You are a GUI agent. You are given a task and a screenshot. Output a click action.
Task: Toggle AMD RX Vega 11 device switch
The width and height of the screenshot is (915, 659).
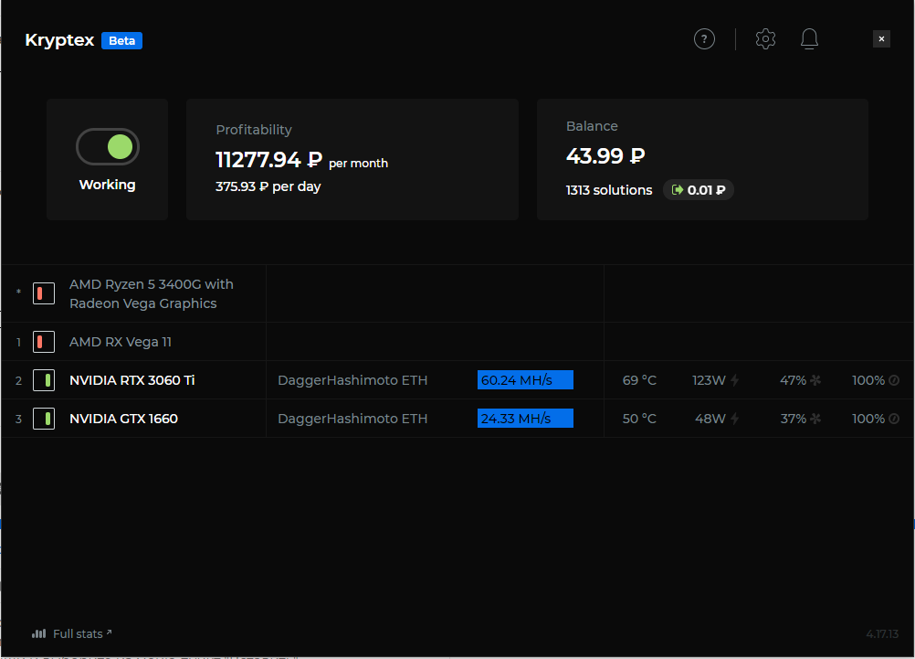point(44,342)
